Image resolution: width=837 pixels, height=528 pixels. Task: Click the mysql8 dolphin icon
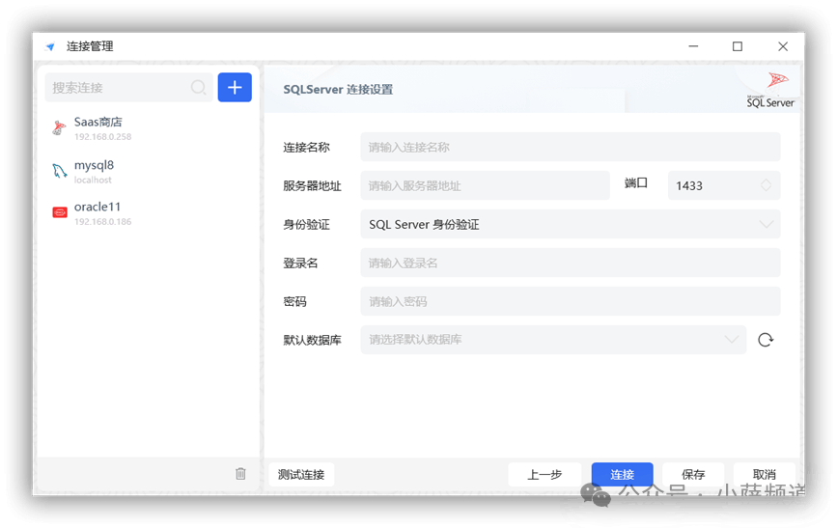60,171
